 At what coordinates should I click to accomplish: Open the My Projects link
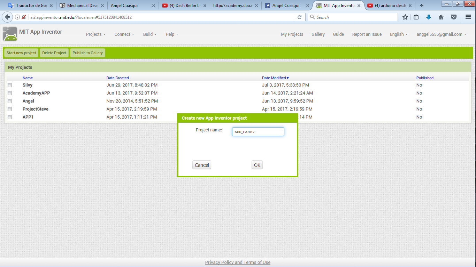pyautogui.click(x=292, y=34)
